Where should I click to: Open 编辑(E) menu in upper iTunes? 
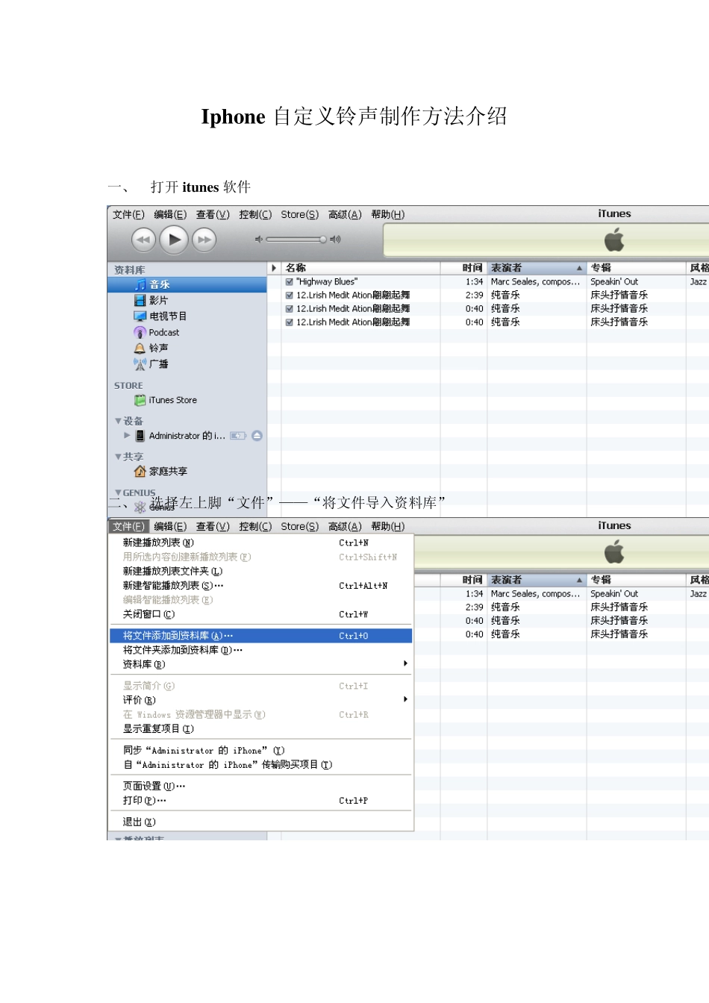(x=170, y=215)
